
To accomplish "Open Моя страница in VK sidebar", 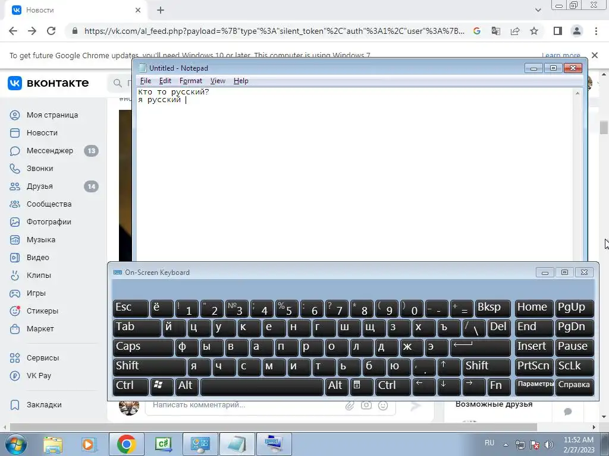I will [52, 115].
